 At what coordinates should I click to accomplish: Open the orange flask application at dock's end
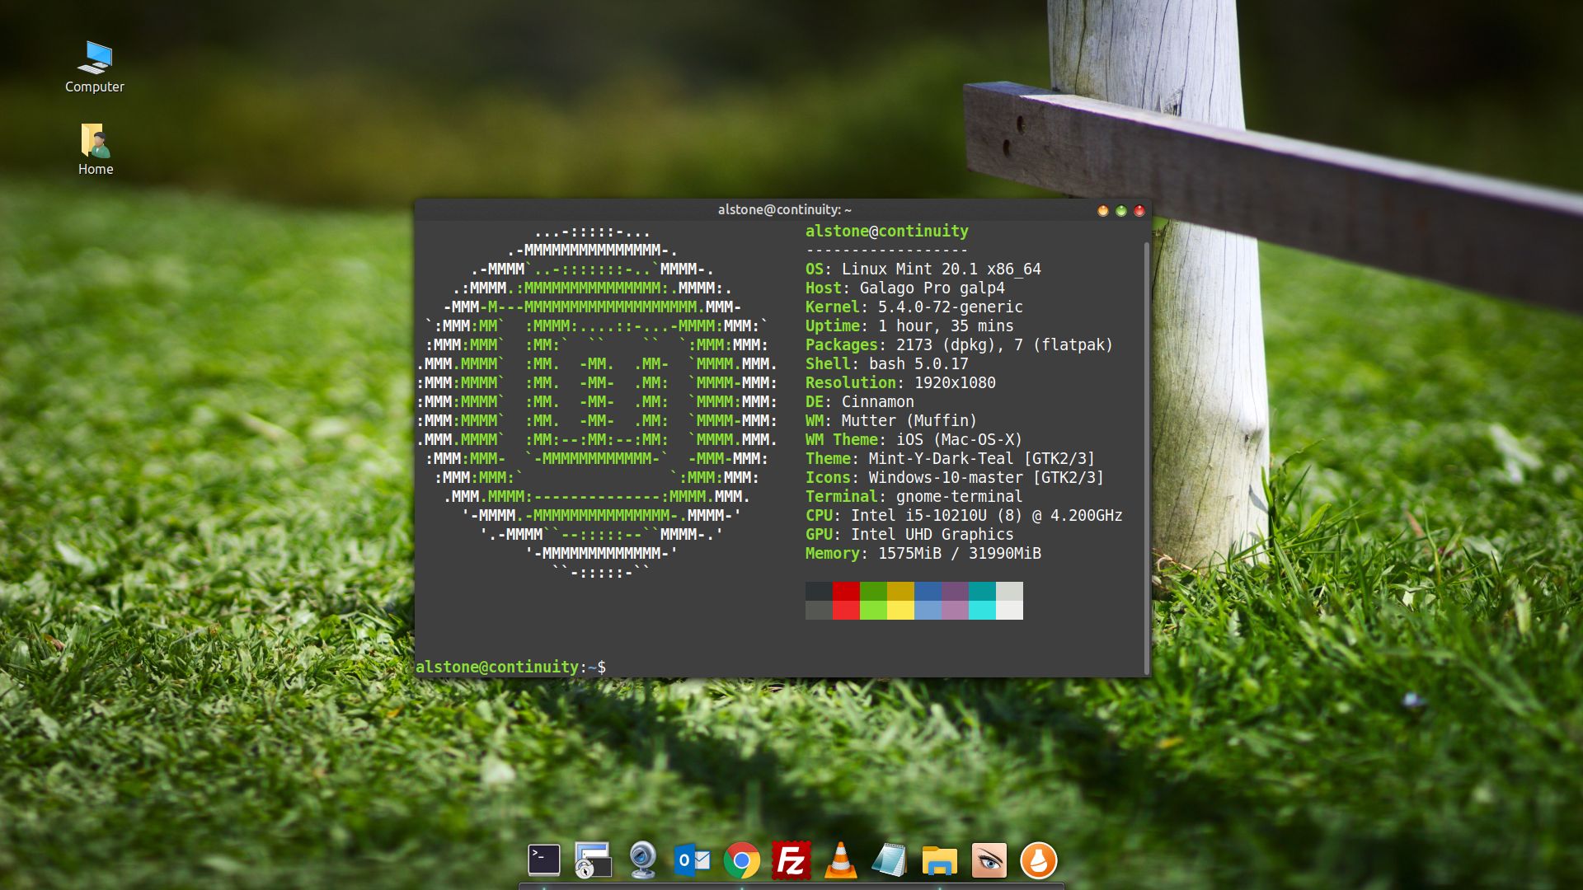click(1038, 860)
